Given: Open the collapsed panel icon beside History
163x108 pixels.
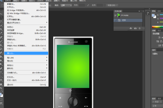Looking at the screenshot, I should (148, 13).
